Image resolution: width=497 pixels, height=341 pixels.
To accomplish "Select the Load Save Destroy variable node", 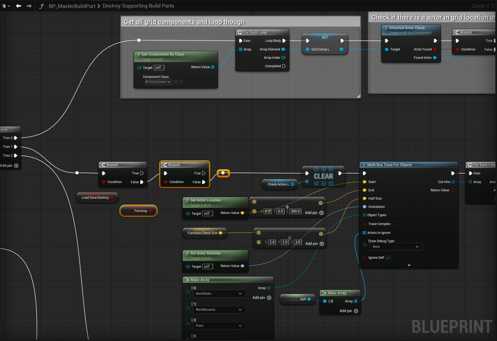I will coord(97,198).
